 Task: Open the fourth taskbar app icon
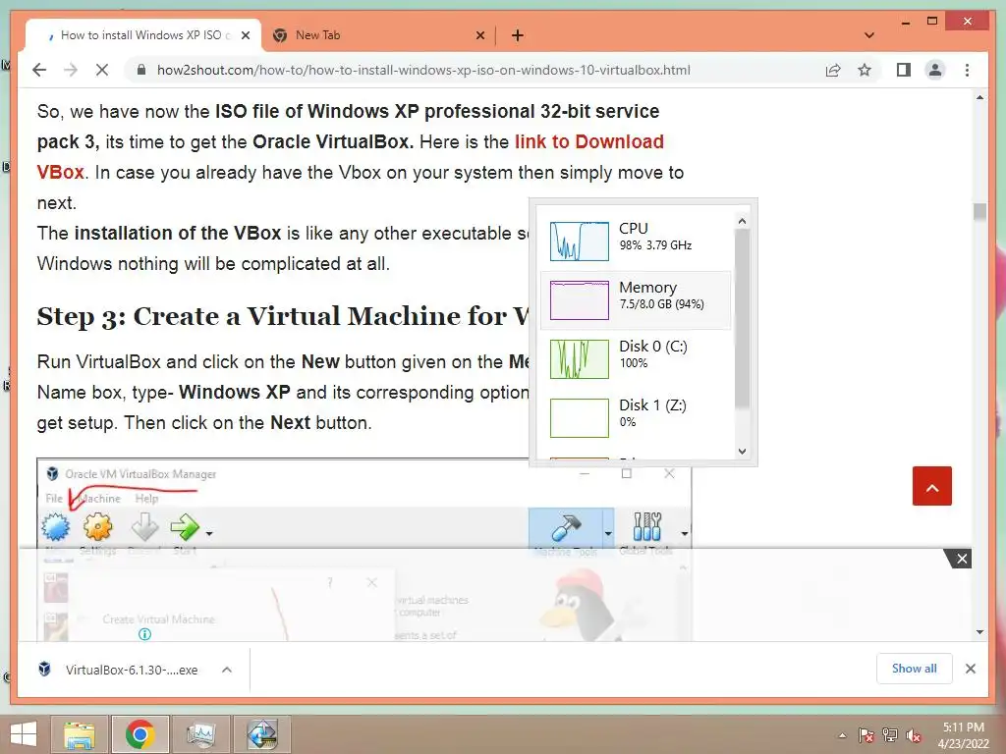(x=262, y=734)
